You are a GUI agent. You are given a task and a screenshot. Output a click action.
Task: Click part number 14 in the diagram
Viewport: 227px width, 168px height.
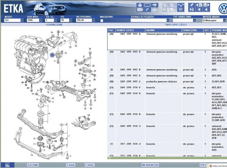(x=74, y=86)
